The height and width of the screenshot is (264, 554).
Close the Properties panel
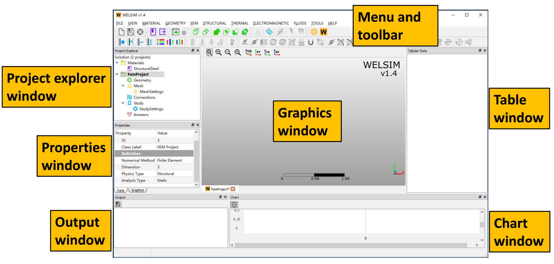pos(198,125)
